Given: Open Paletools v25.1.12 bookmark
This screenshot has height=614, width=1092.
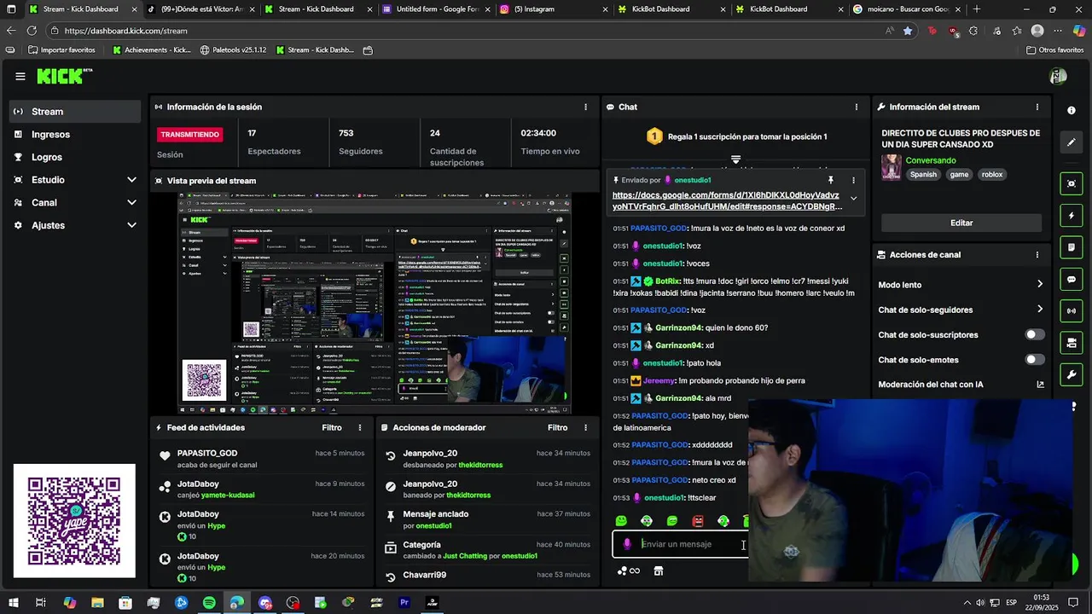Looking at the screenshot, I should (233, 50).
